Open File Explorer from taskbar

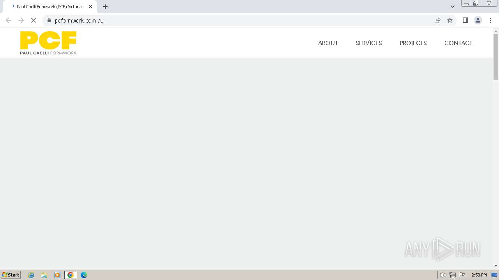point(44,275)
